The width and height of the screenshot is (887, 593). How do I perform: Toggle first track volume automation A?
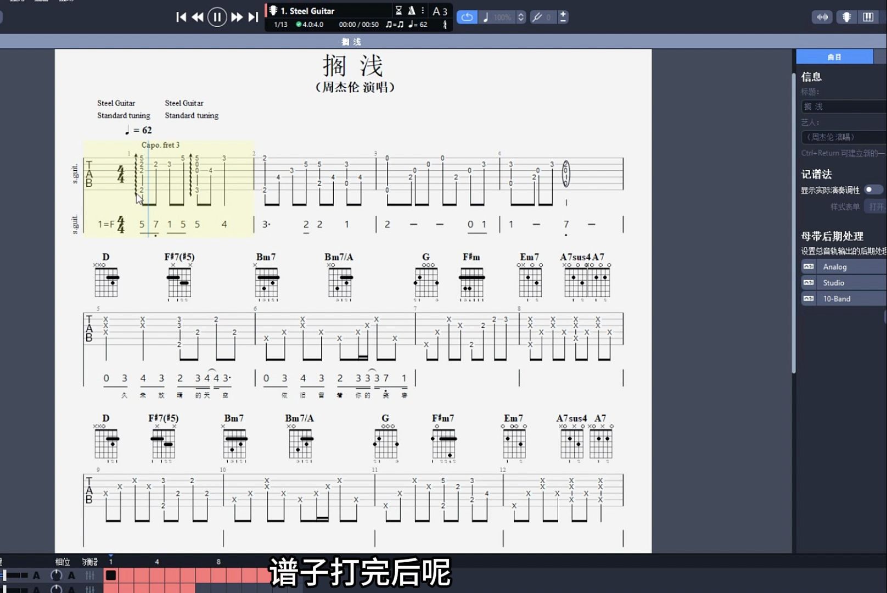(x=36, y=575)
